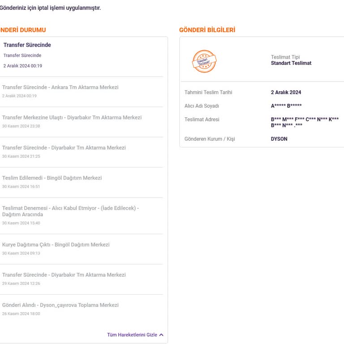
Task: Click the masked Teslimat Adresi value
Action: coord(305,122)
